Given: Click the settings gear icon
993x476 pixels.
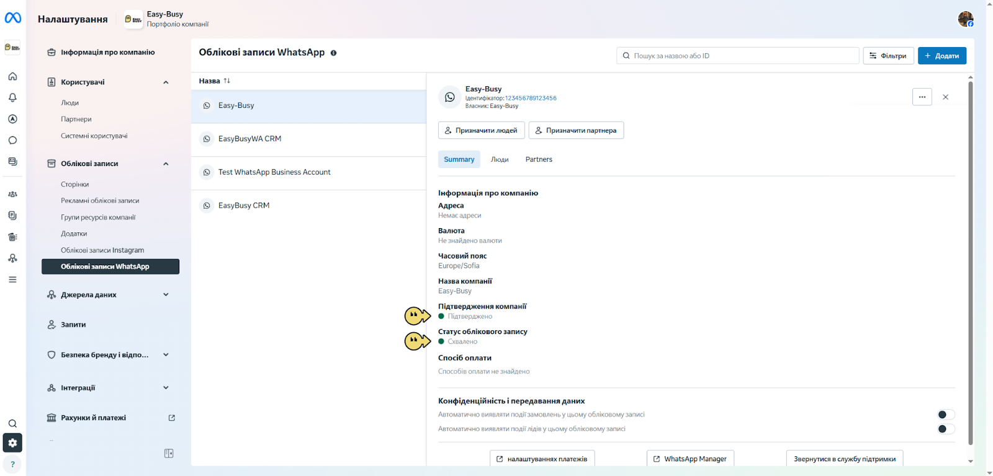Looking at the screenshot, I should [12, 443].
